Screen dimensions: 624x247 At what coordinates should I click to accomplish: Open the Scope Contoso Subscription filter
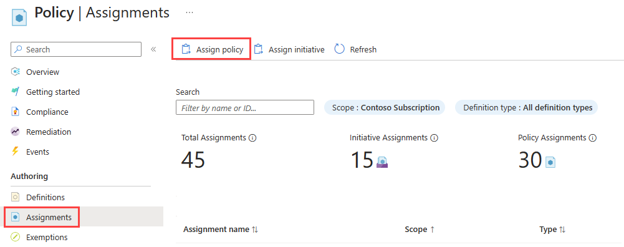[385, 107]
